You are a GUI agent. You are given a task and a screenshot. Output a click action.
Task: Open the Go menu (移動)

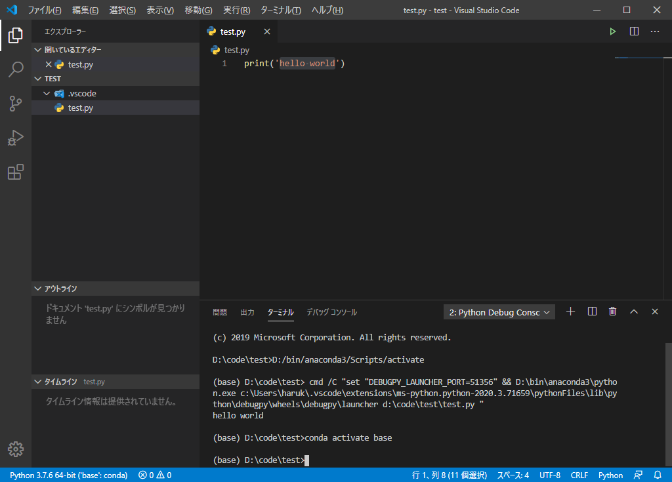pyautogui.click(x=198, y=10)
